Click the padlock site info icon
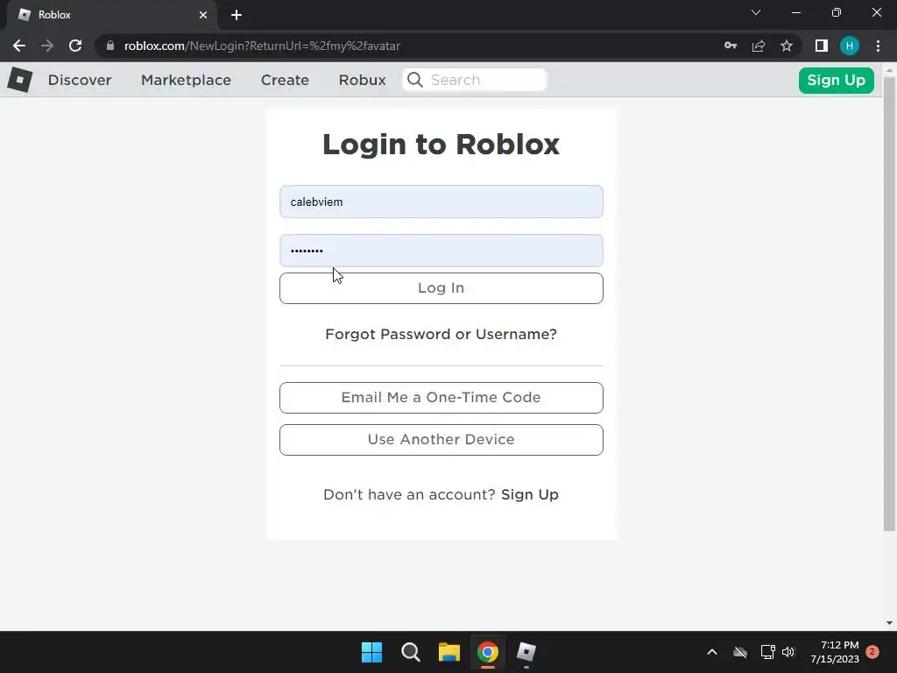This screenshot has height=673, width=897. tap(110, 46)
